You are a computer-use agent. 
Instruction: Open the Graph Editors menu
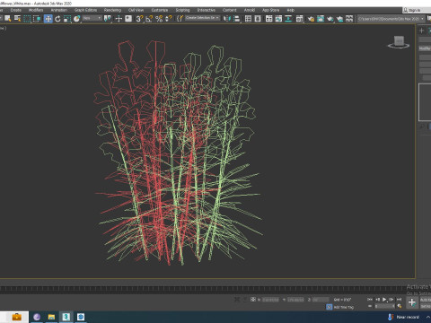coord(85,10)
